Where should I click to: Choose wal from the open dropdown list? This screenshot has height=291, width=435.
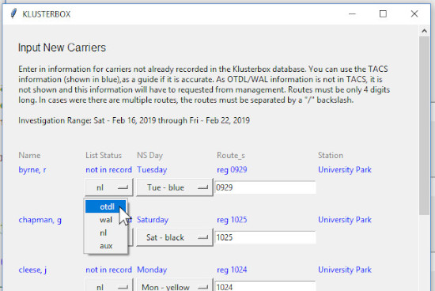tap(106, 220)
